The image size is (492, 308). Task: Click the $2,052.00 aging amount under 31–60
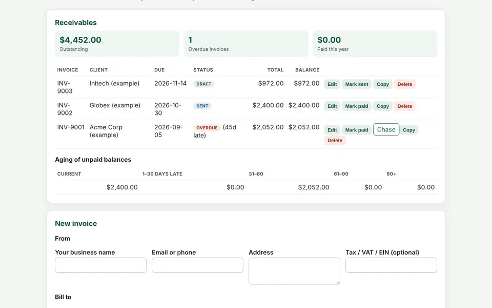(314, 187)
